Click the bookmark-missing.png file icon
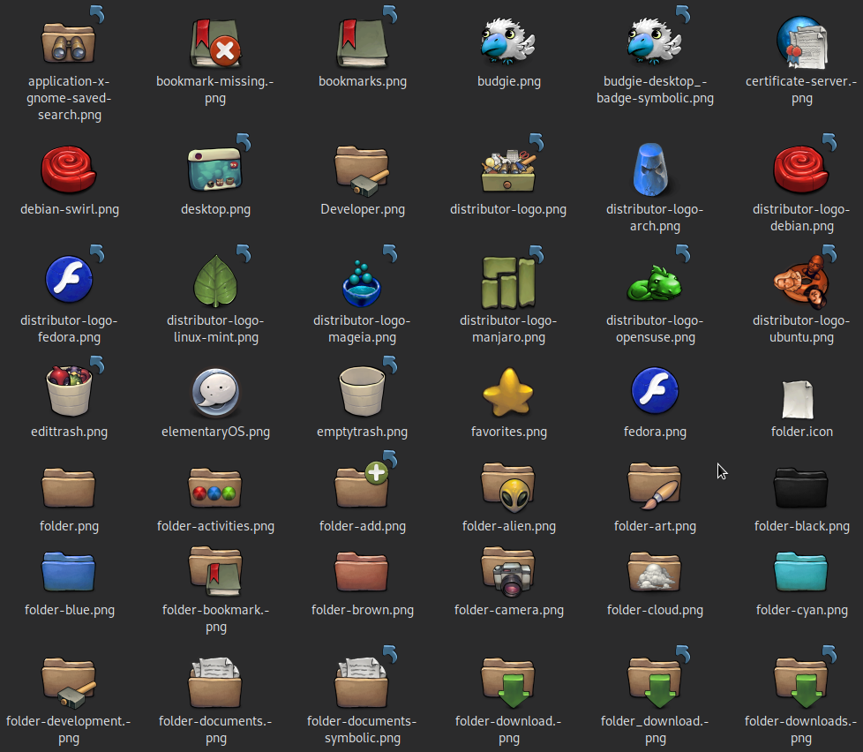 [x=215, y=41]
